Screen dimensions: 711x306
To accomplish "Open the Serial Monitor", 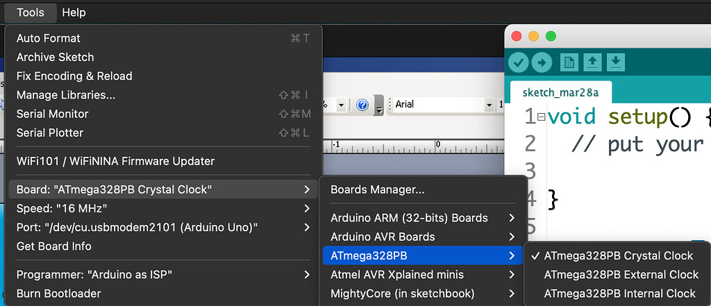I will [52, 114].
